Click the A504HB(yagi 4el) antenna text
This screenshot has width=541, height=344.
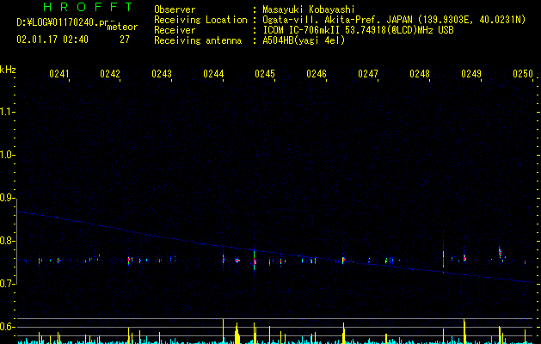point(304,40)
